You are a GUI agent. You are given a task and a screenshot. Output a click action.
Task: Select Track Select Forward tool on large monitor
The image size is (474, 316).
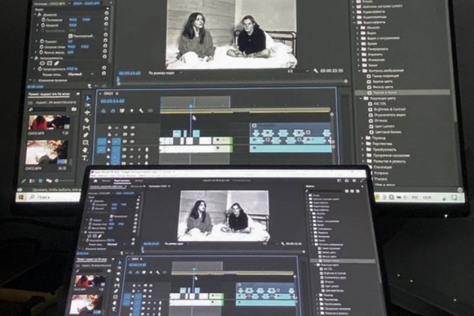tap(88, 105)
